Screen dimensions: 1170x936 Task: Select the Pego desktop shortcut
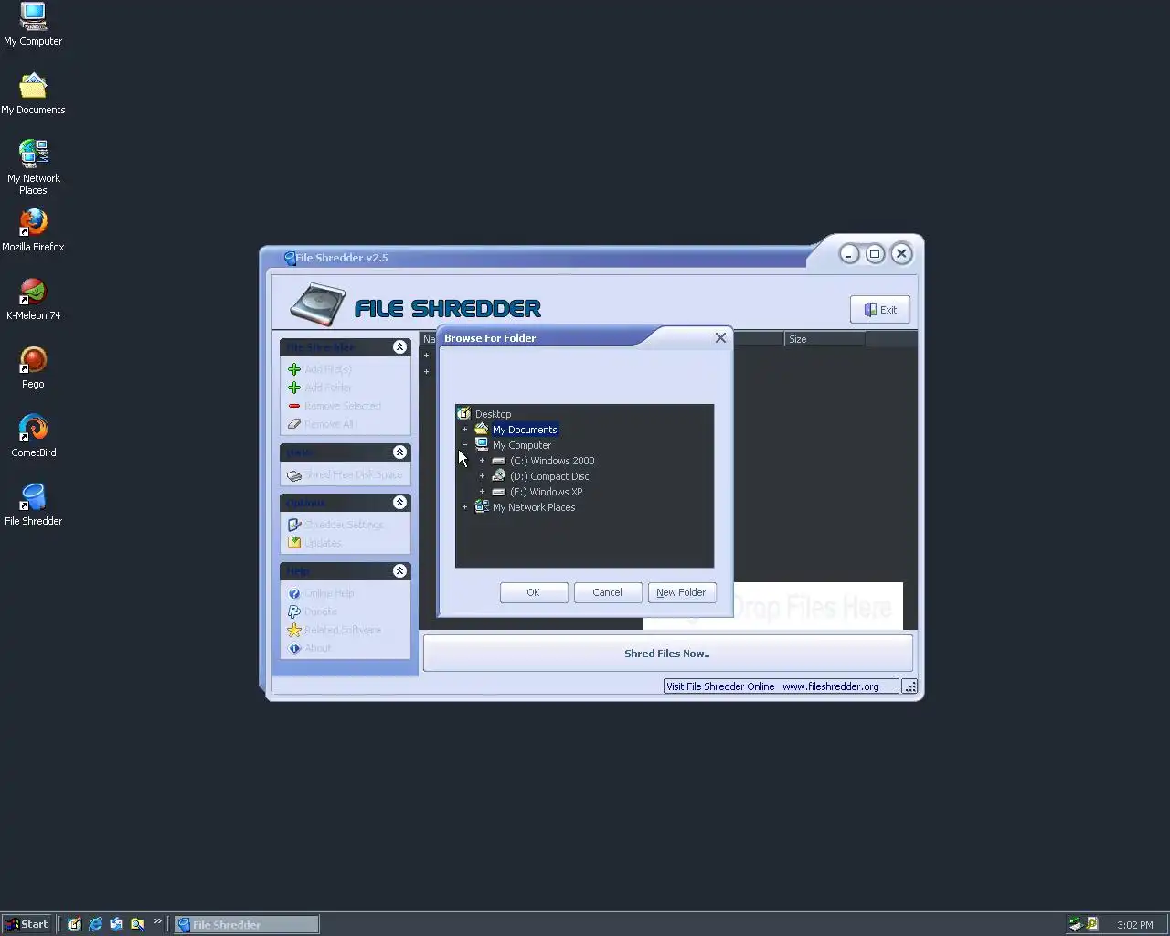point(33,367)
